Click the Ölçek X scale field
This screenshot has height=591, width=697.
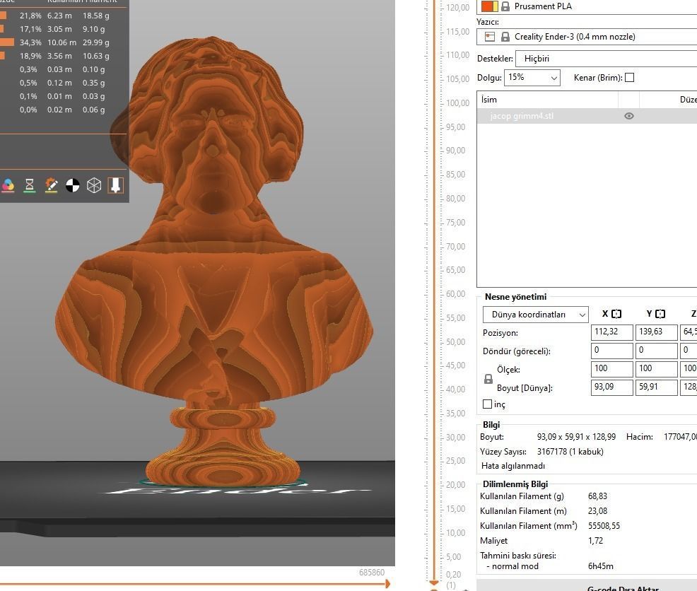coord(611,368)
